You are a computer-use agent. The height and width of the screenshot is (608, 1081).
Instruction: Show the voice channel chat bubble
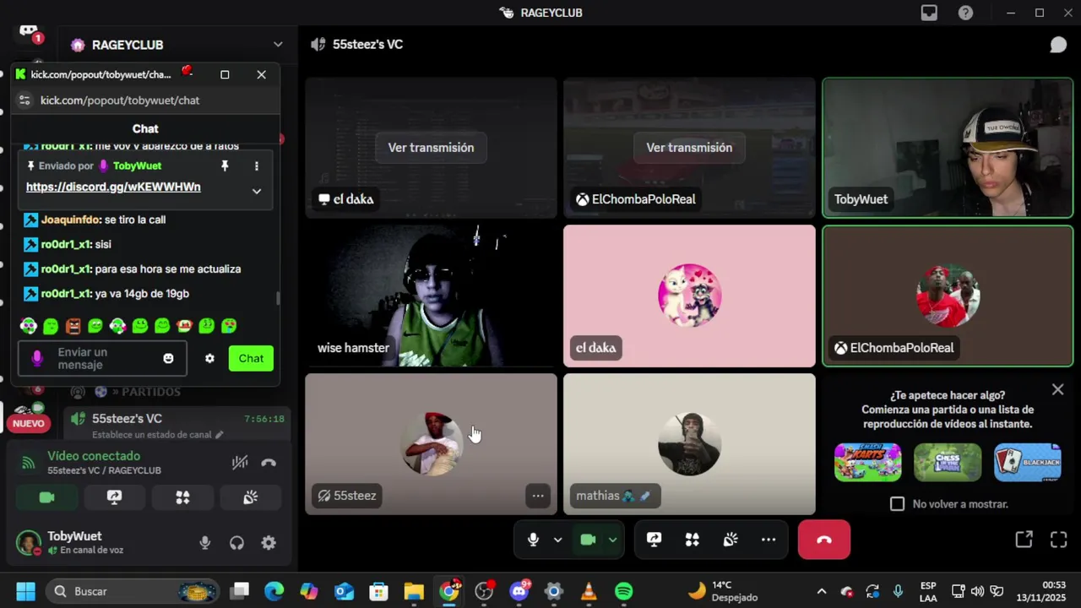coord(1058,45)
